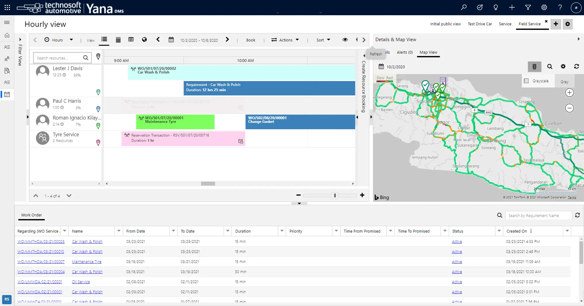Open the Status column filter dropdown
The image size is (584, 306).
click(x=499, y=231)
